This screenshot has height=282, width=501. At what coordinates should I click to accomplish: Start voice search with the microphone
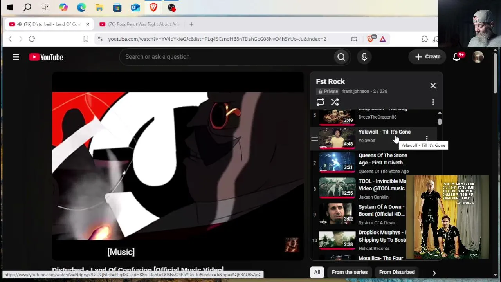pyautogui.click(x=364, y=57)
